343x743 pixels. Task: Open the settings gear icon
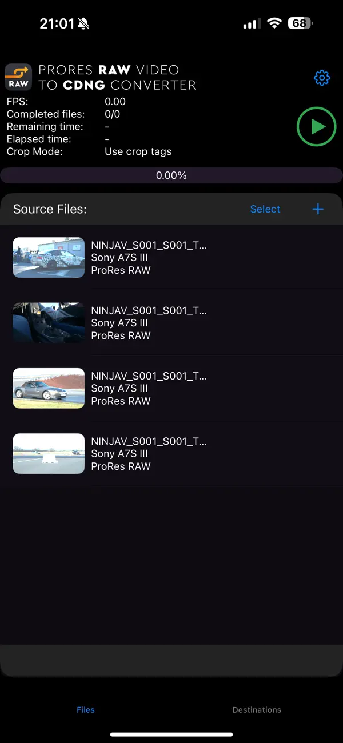click(x=322, y=78)
